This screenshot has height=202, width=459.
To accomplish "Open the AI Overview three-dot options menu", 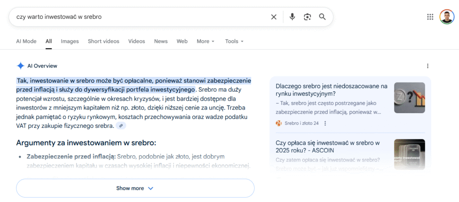I will click(428, 66).
